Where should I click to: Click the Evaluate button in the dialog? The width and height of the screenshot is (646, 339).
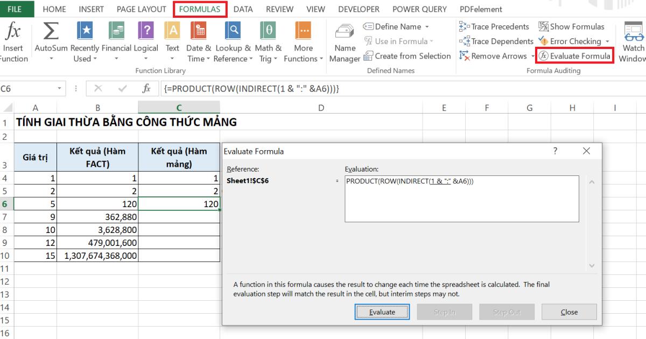tap(382, 312)
